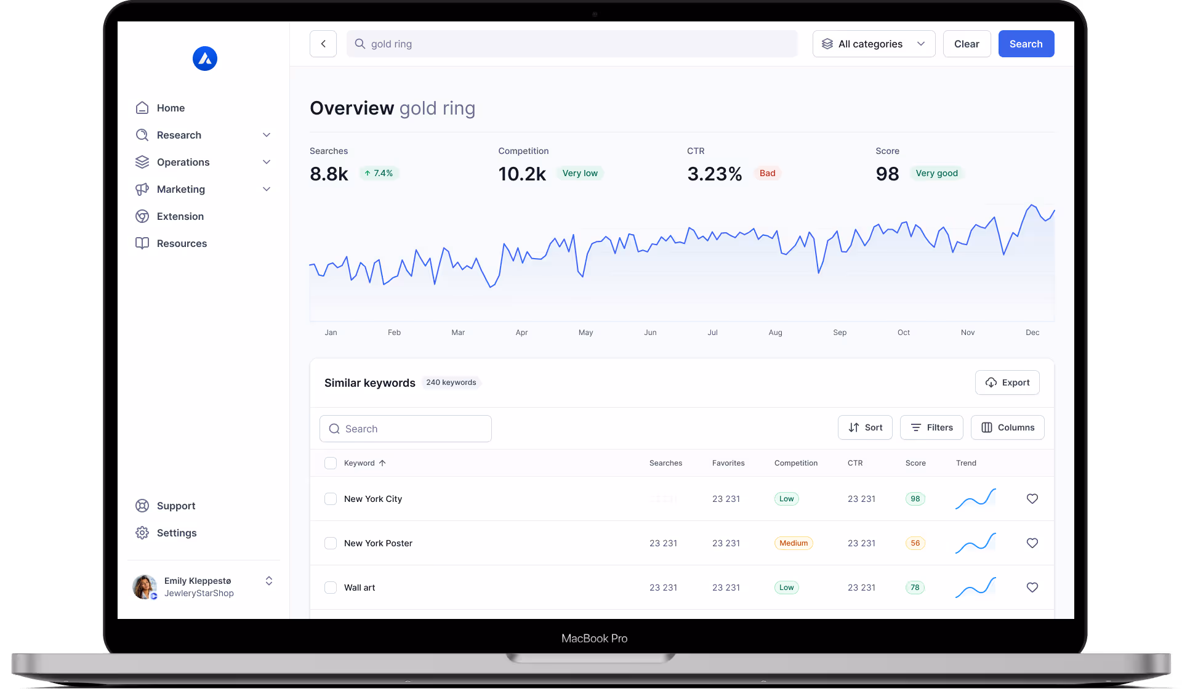Click the categories layers icon

(827, 44)
